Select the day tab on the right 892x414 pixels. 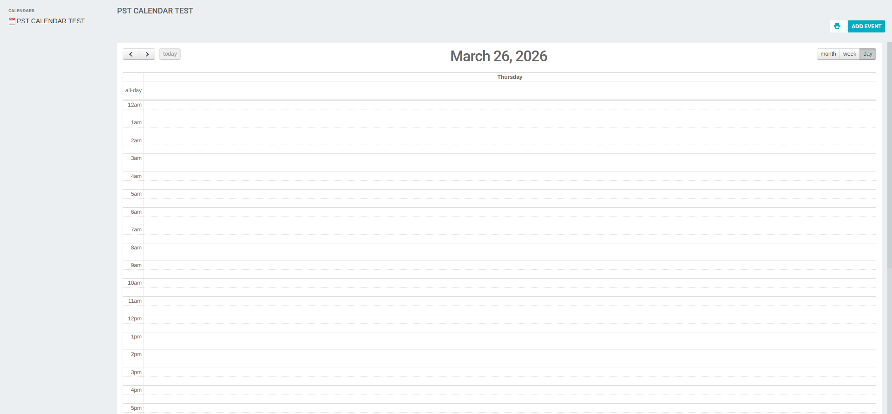pyautogui.click(x=867, y=54)
